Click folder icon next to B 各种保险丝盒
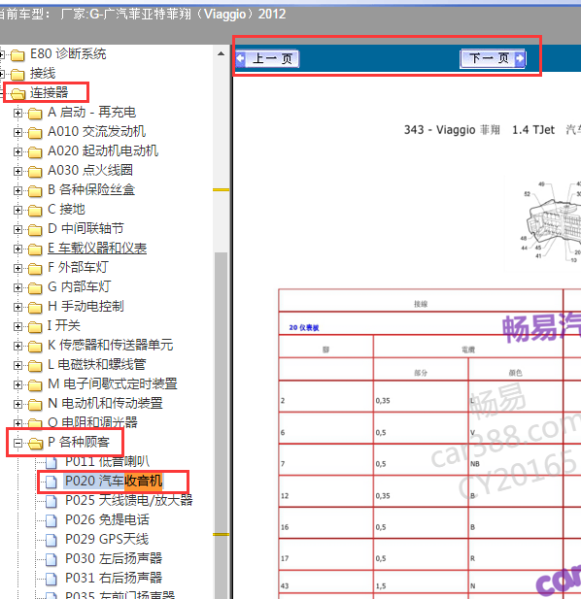Viewport: 581px width, 599px height. tap(35, 191)
